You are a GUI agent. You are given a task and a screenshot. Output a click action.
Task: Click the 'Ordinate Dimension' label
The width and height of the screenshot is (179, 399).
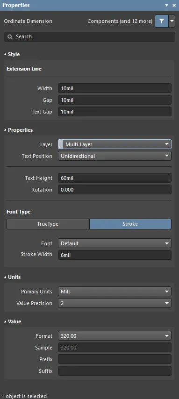pyautogui.click(x=28, y=21)
